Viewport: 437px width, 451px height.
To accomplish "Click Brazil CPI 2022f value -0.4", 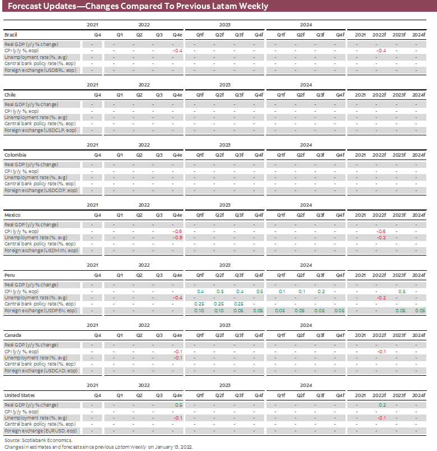I will pos(381,51).
